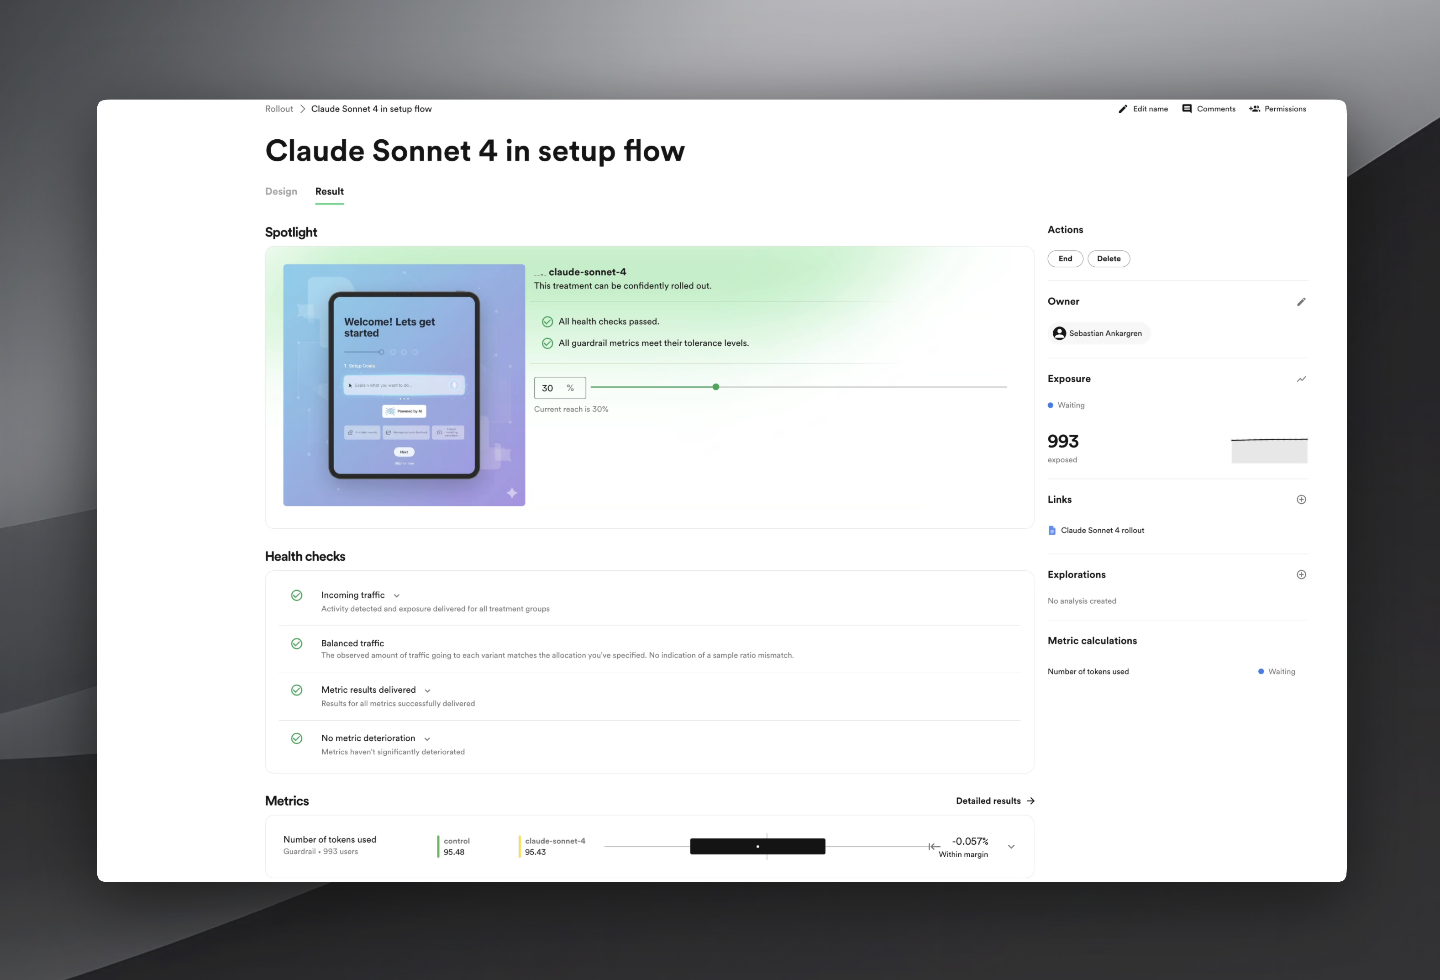Click the Detailed results arrow icon
Image resolution: width=1440 pixels, height=980 pixels.
[1031, 801]
